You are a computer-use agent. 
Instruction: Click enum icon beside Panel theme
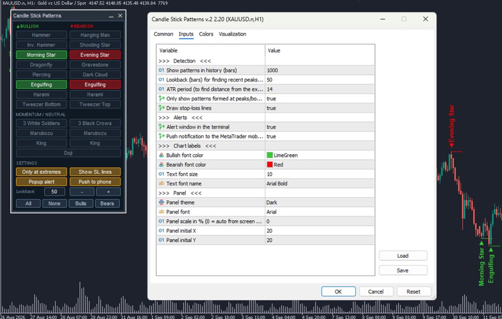161,203
